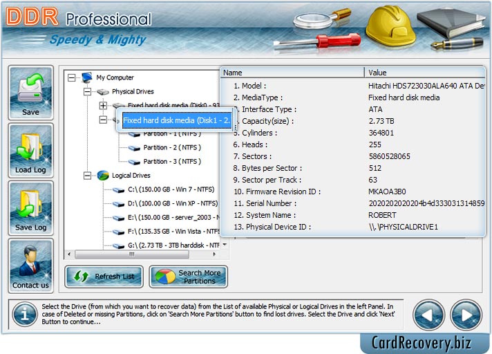
Task: Click the info icon in help bar
Action: [24, 314]
